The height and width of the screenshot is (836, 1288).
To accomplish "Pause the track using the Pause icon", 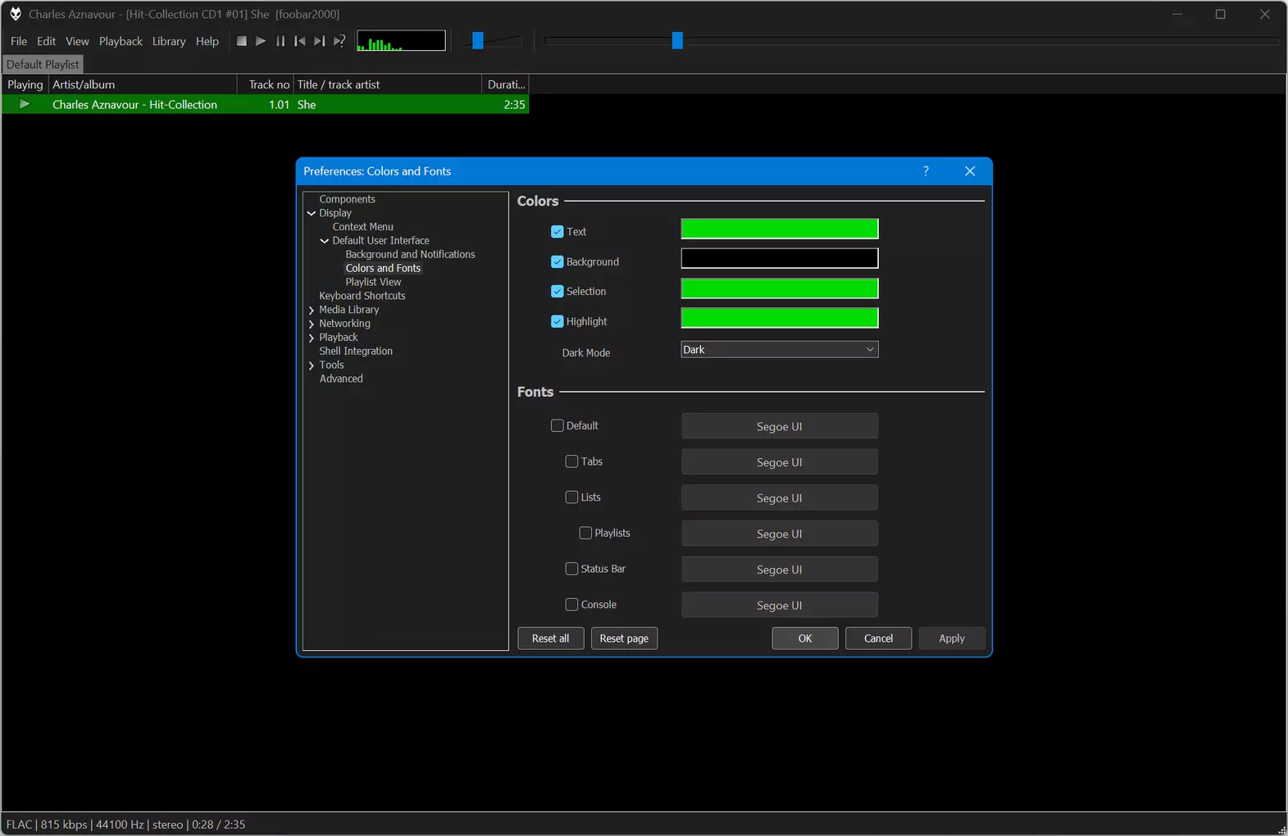I will [280, 41].
